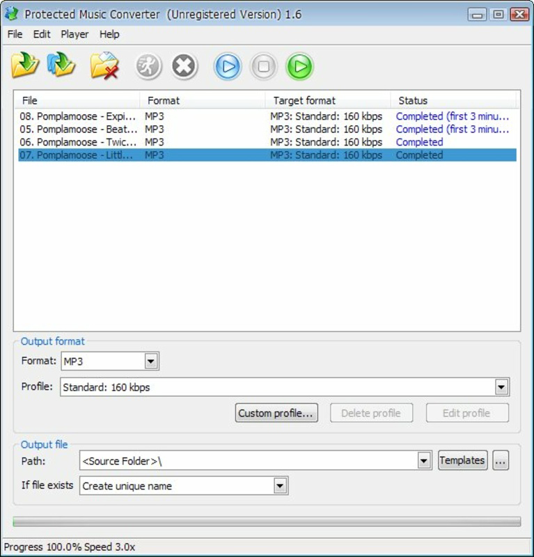This screenshot has width=534, height=557.
Task: Sort by the Format column header
Action: click(202, 100)
